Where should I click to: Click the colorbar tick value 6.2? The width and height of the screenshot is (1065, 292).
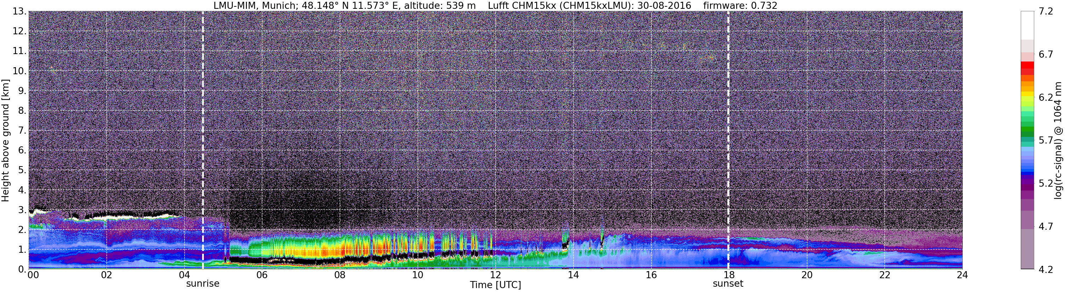tap(1046, 98)
